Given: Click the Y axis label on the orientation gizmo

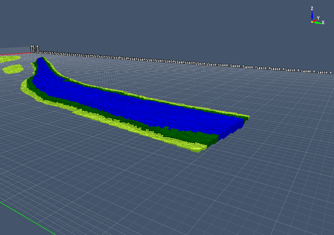Looking at the screenshot, I should click(x=318, y=18).
